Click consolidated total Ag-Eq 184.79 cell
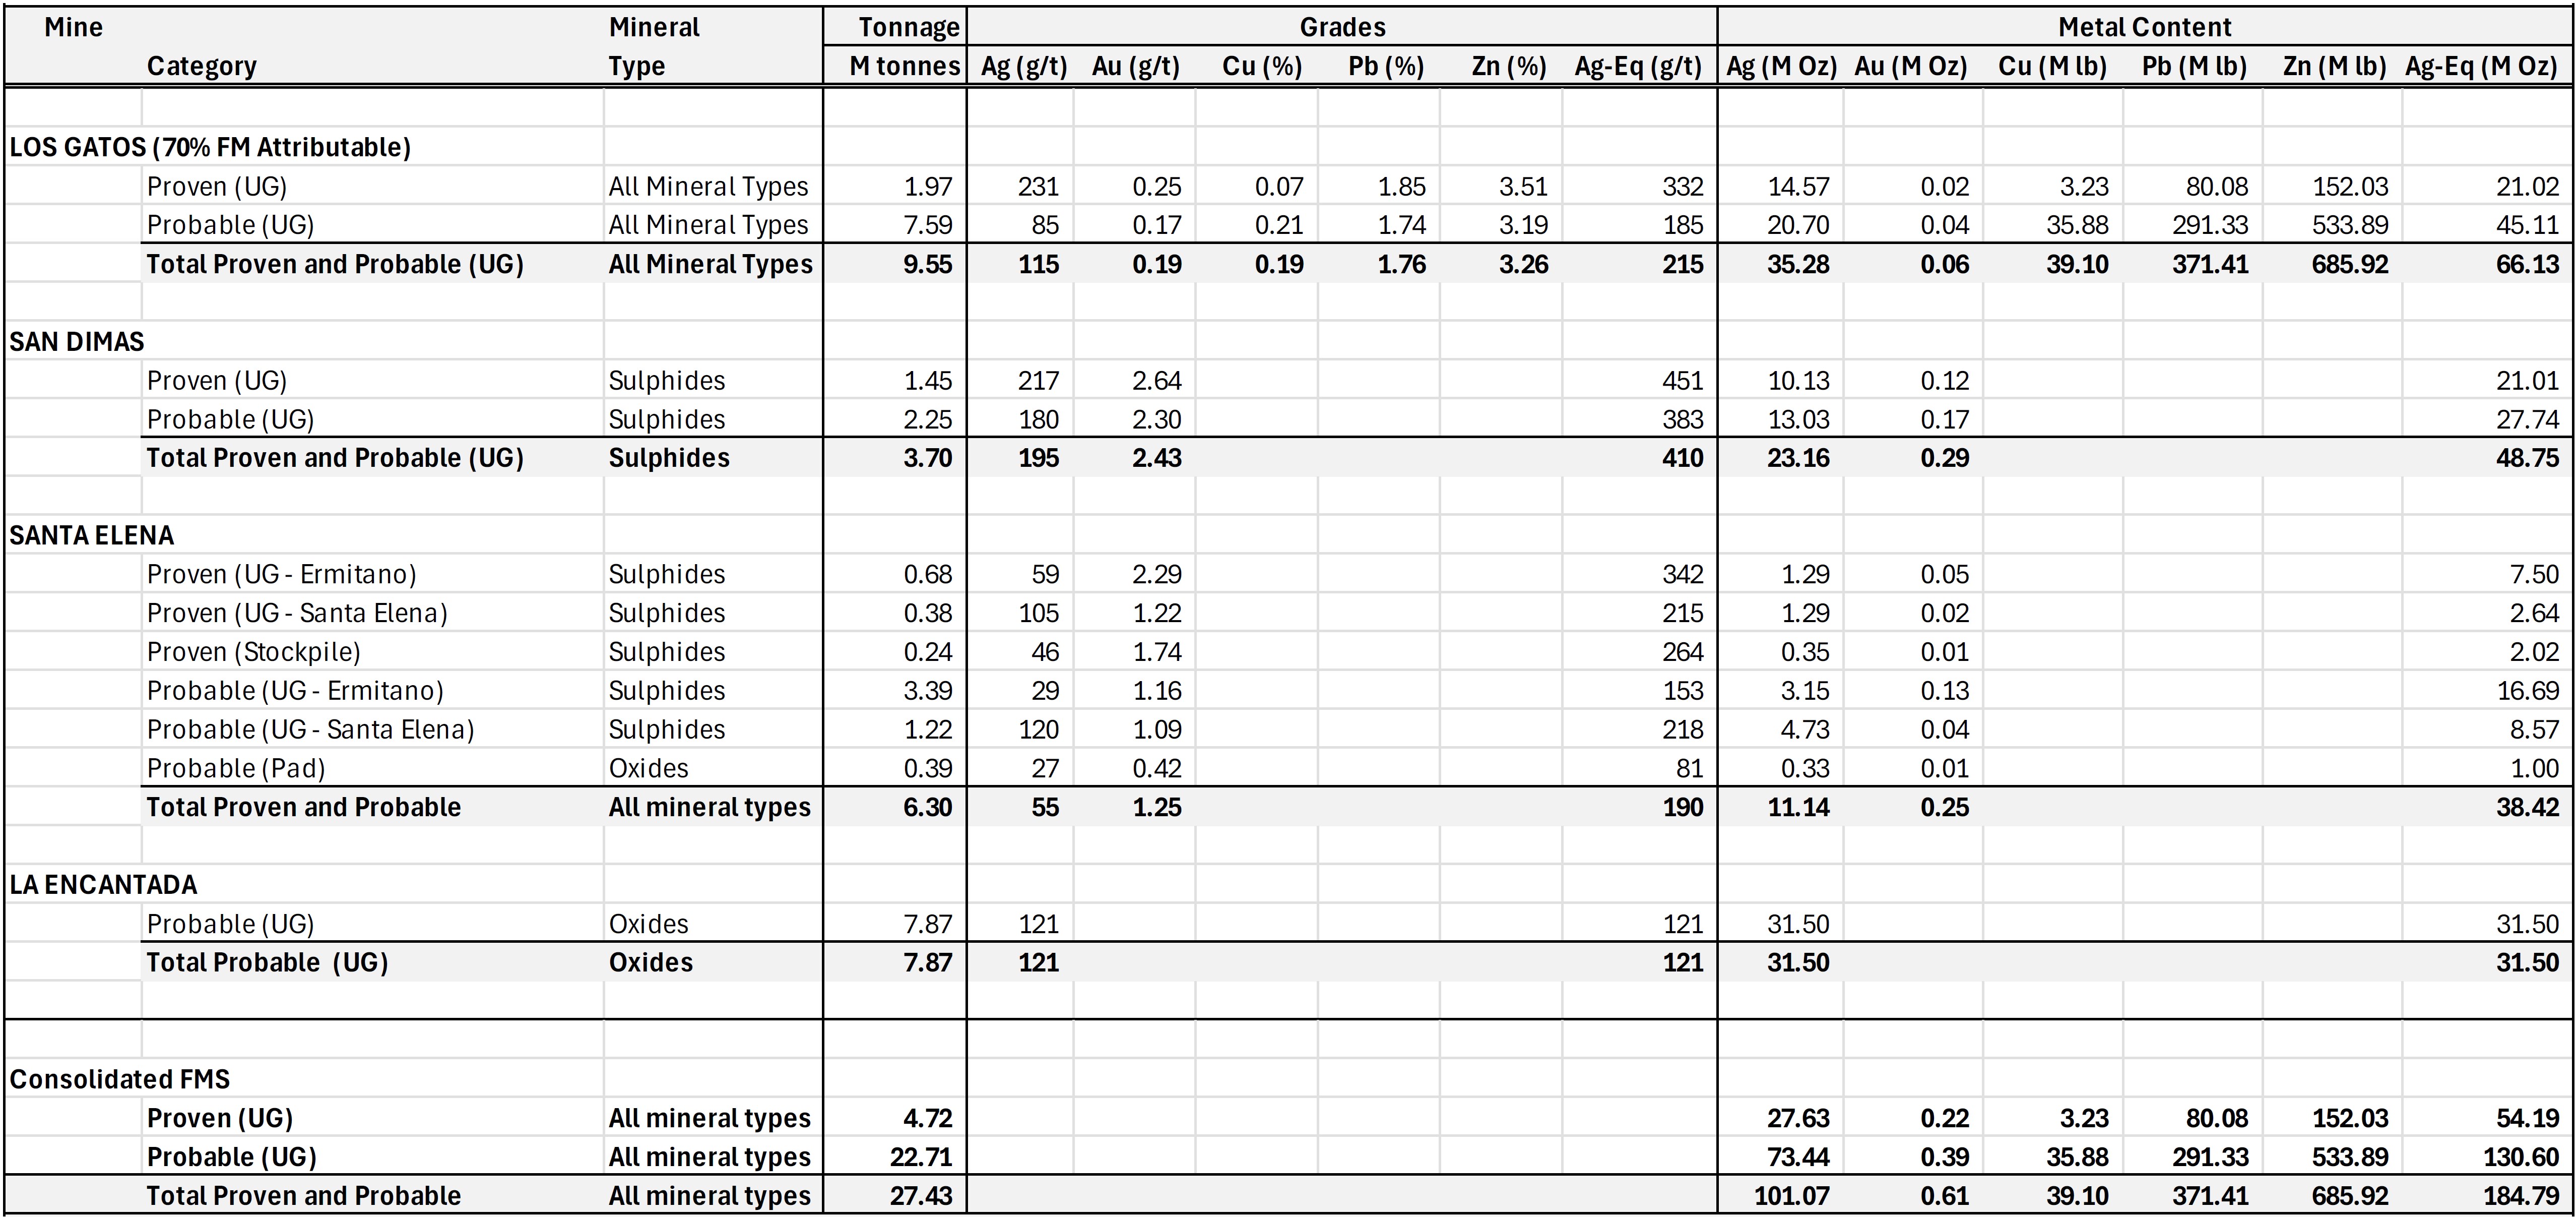The height and width of the screenshot is (1217, 2576). point(2520,1195)
